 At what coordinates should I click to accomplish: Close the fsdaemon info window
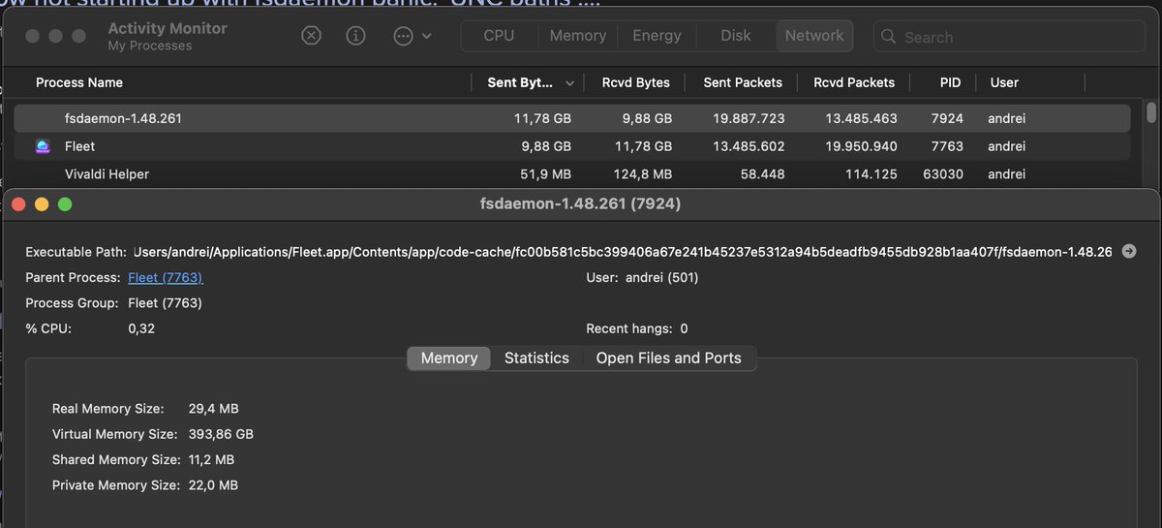click(x=18, y=204)
